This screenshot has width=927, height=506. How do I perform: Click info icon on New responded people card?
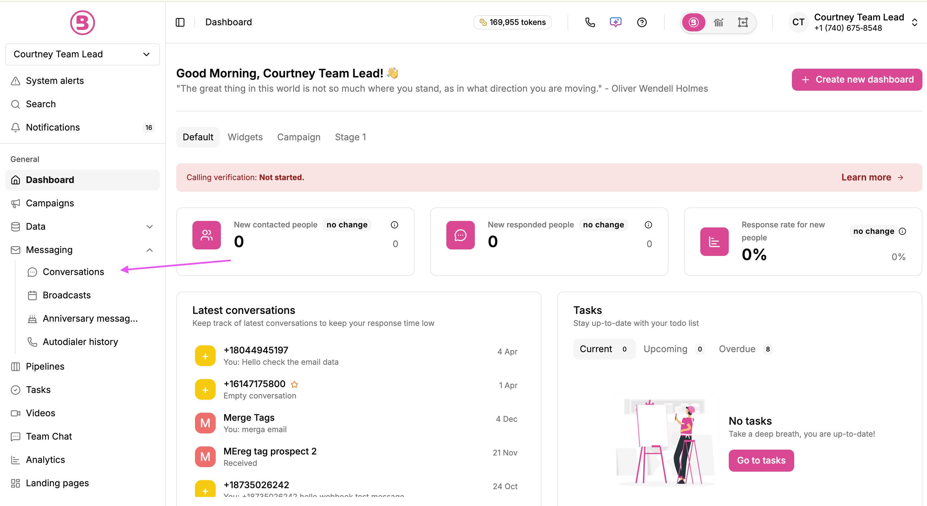648,225
